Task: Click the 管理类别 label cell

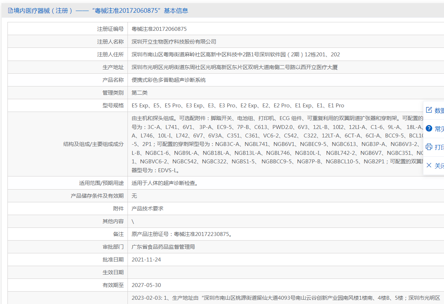Action: coord(68,93)
